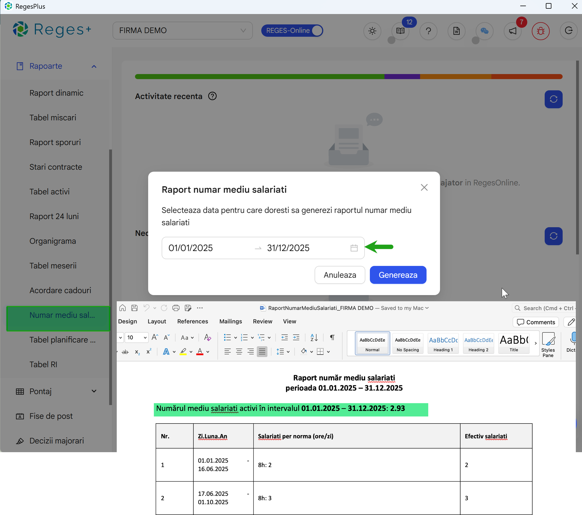
Task: Open the chat messages icon
Action: pyautogui.click(x=484, y=31)
